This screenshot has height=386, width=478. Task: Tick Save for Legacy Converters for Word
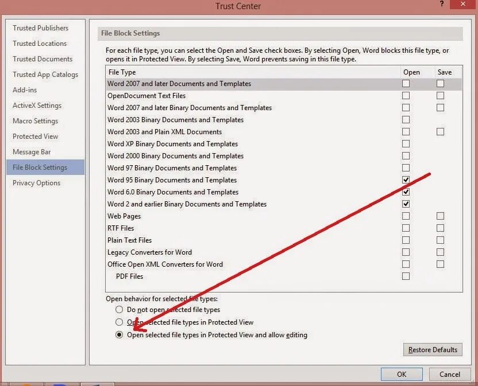440,252
